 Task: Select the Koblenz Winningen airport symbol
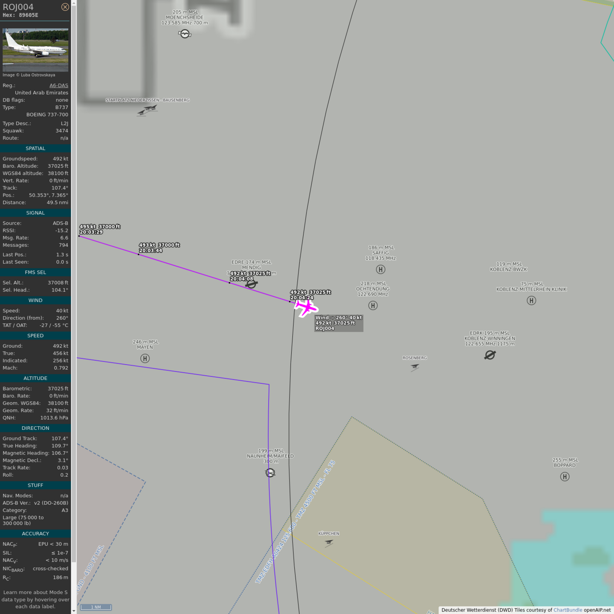pyautogui.click(x=490, y=355)
